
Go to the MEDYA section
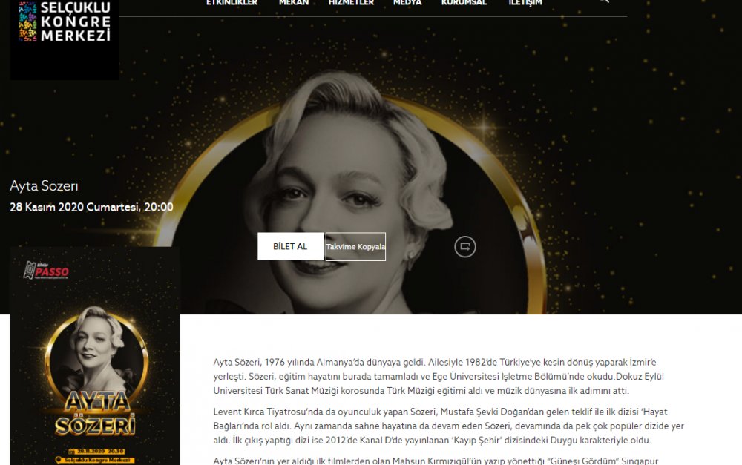[407, 2]
